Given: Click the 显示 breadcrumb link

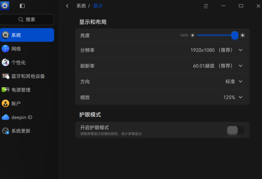Looking at the screenshot, I should [x=98, y=6].
